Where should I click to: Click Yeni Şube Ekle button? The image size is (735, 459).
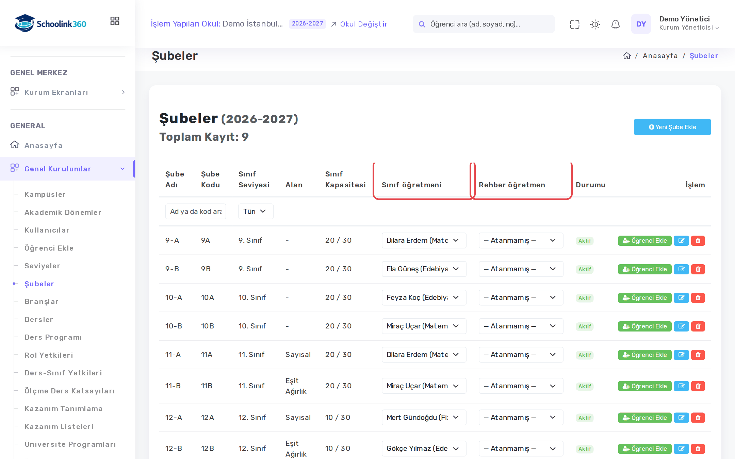tap(672, 127)
